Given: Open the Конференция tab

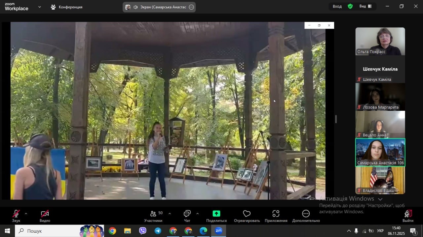Looking at the screenshot, I should tap(66, 7).
